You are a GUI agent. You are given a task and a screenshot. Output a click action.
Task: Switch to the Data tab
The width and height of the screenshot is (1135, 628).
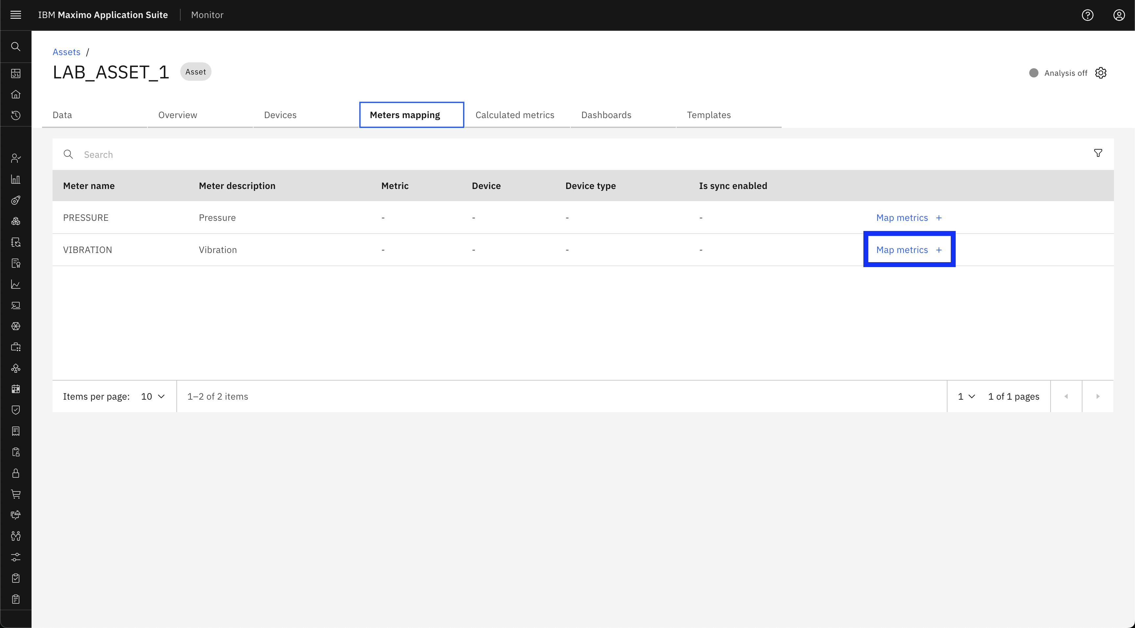(x=94, y=115)
